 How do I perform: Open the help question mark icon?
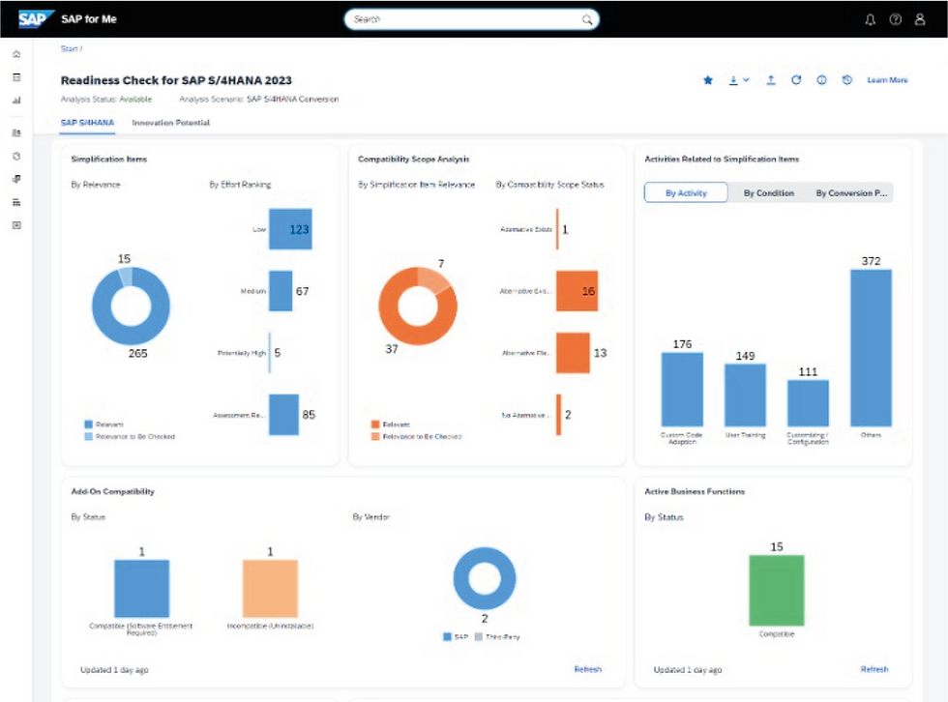[896, 19]
